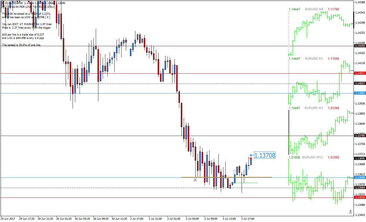Click the 1.13564 price tag on the scale

[x=360, y=188]
